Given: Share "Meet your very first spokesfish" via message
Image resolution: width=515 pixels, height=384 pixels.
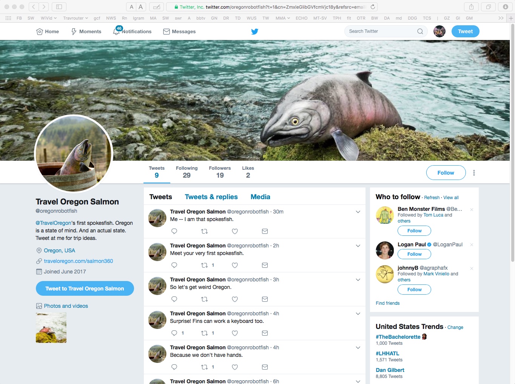Looking at the screenshot, I should pyautogui.click(x=265, y=265).
